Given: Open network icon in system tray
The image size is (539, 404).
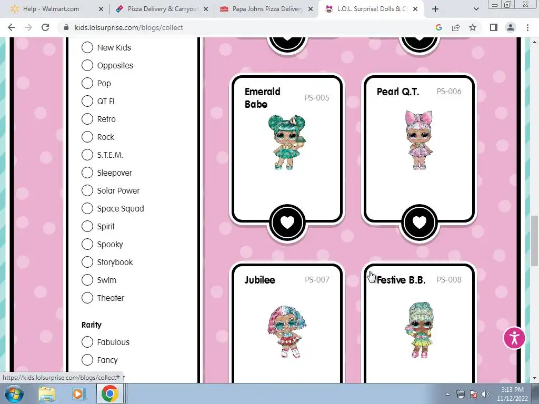Looking at the screenshot, I should click(x=460, y=394).
